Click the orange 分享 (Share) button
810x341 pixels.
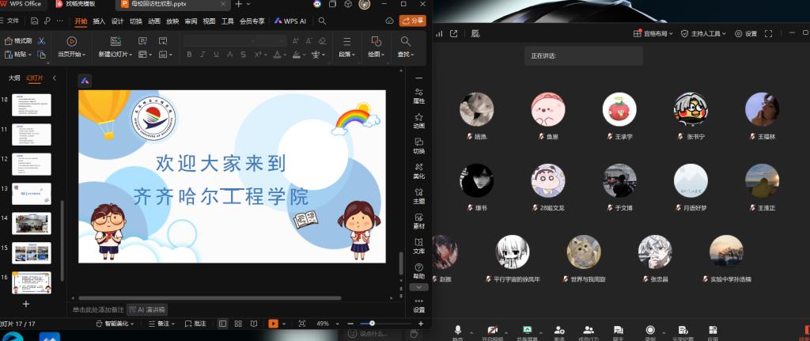click(x=412, y=21)
